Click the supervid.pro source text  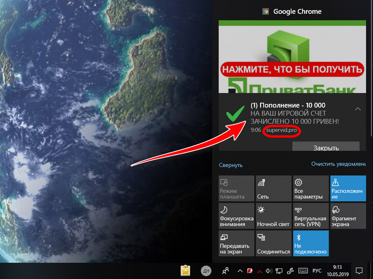point(281,130)
